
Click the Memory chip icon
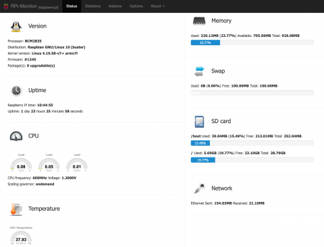[199, 21]
